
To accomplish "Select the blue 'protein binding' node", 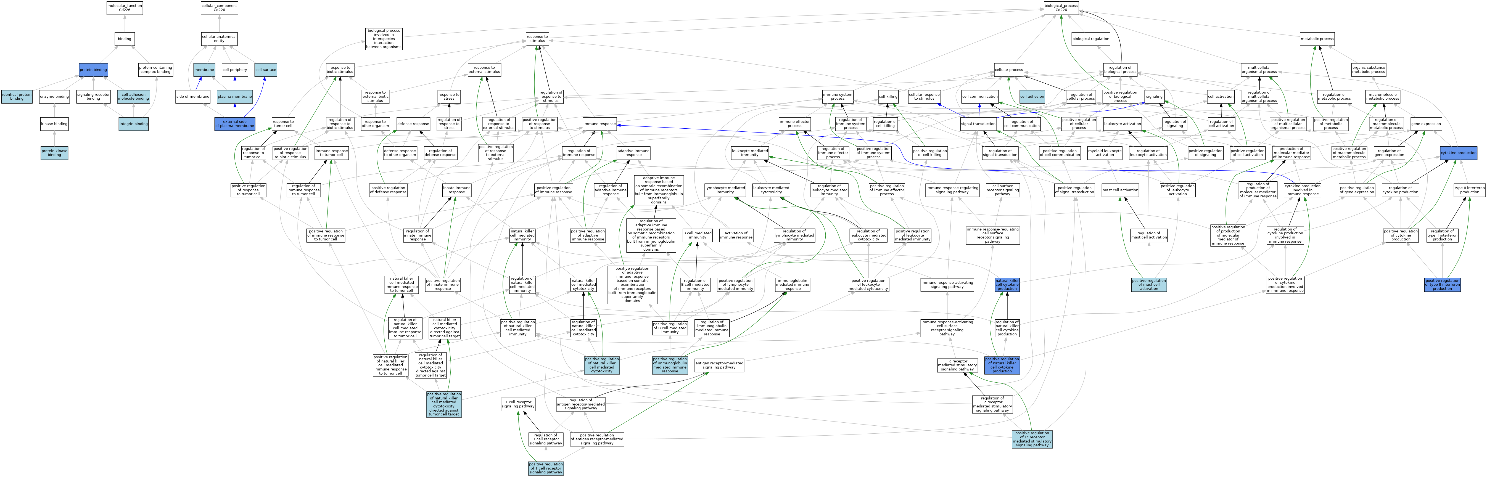I will (94, 70).
